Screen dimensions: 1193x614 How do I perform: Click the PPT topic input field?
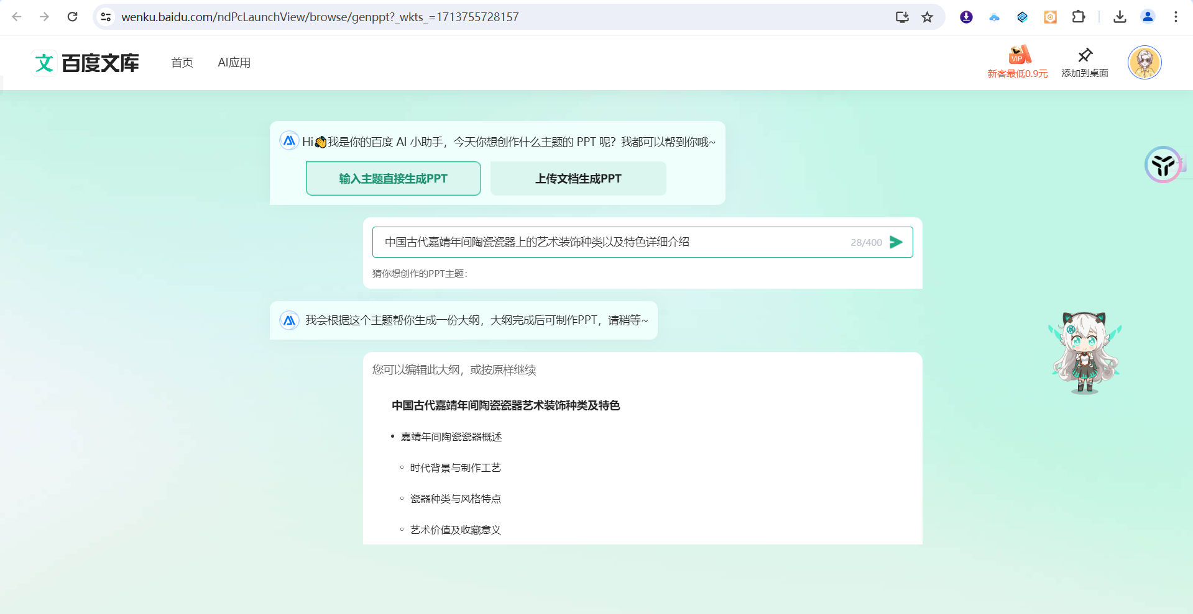609,242
